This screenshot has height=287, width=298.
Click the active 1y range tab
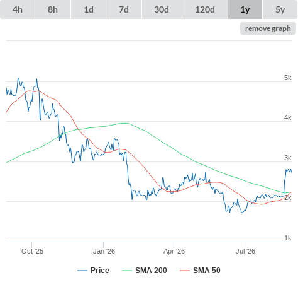[x=245, y=9]
